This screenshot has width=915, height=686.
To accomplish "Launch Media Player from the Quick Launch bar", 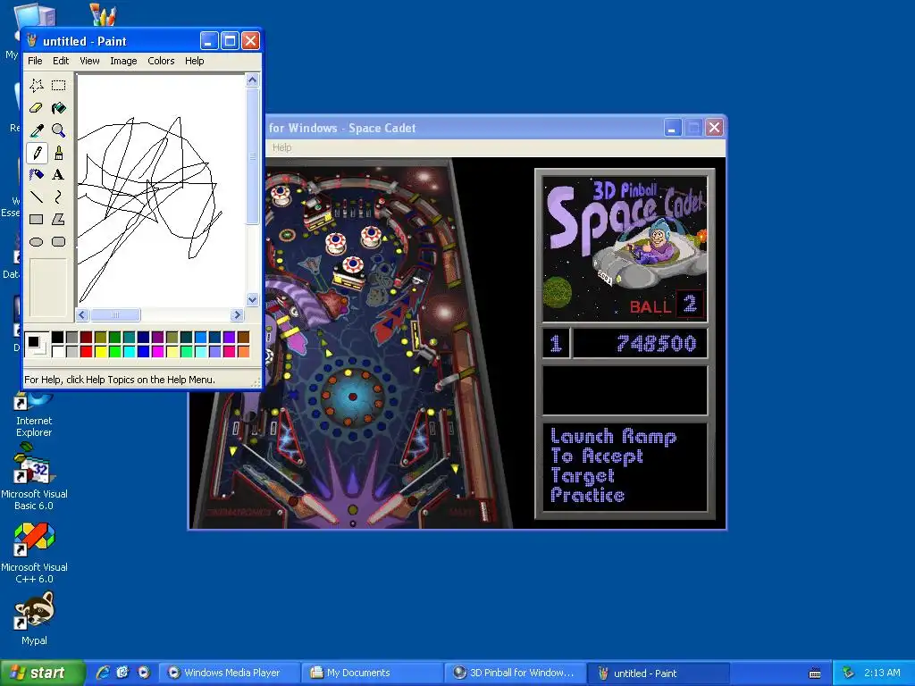I will click(x=144, y=673).
